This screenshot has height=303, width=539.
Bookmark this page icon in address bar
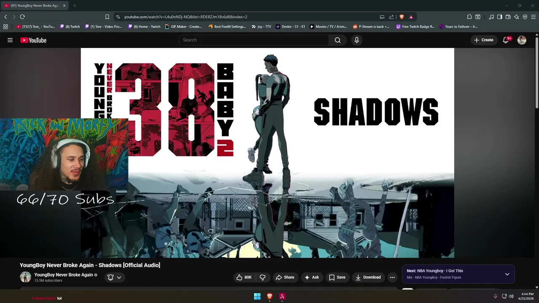coord(107,17)
